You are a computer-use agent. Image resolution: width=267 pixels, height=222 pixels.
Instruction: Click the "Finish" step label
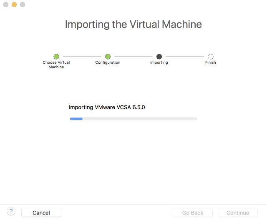click(x=211, y=62)
